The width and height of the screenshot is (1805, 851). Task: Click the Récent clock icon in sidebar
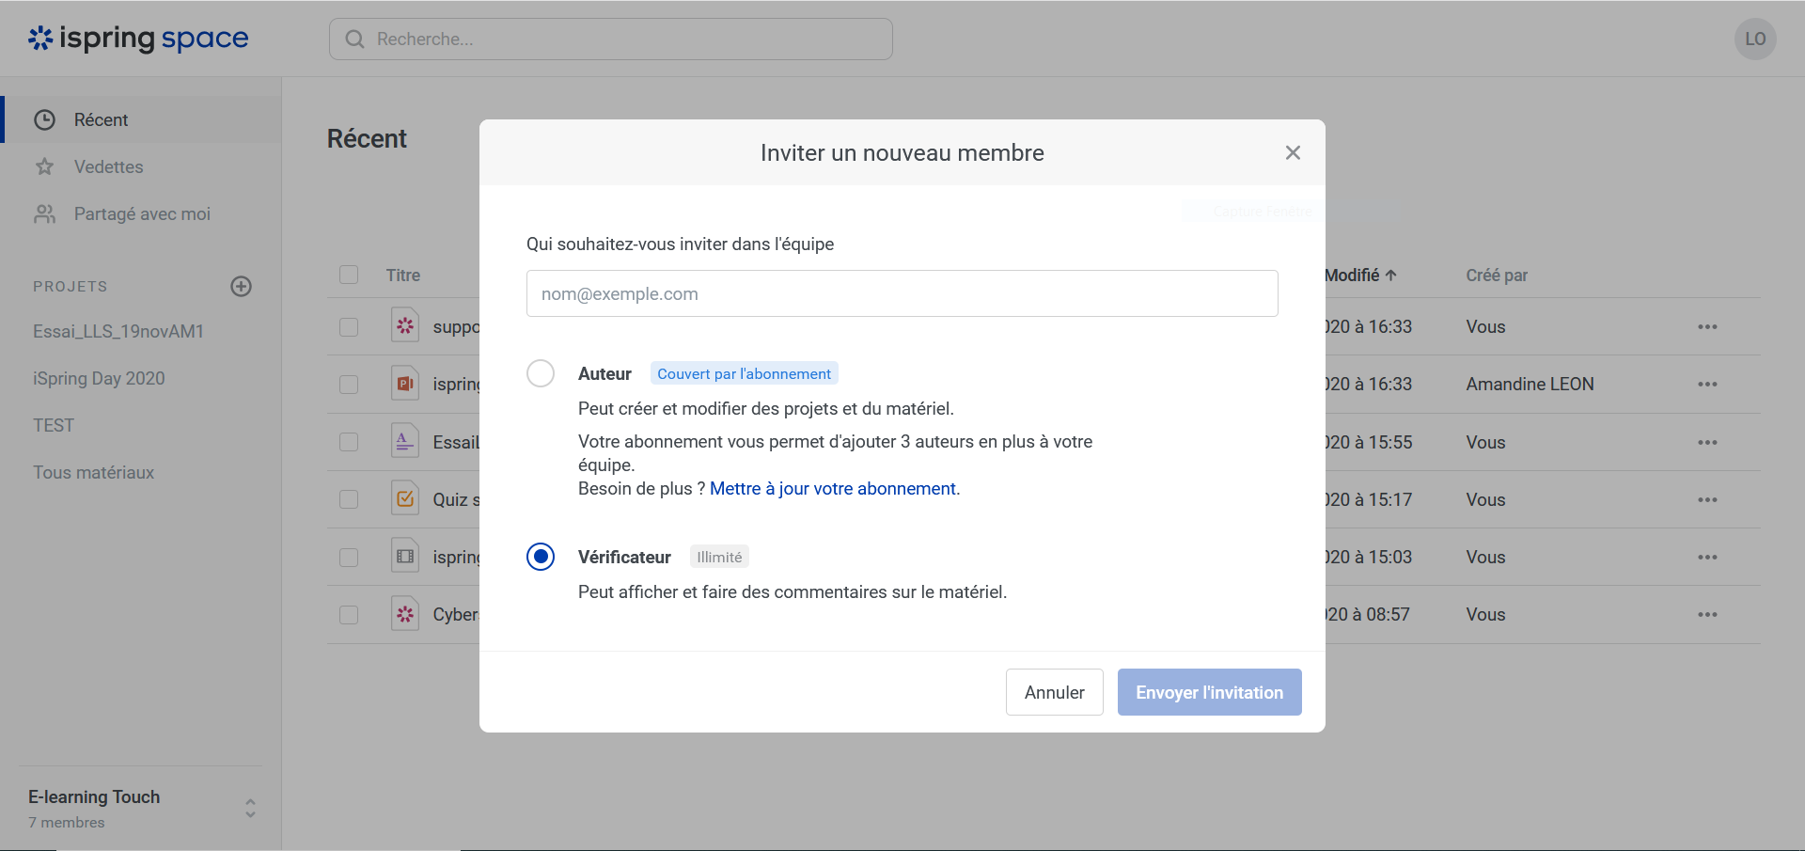(45, 119)
